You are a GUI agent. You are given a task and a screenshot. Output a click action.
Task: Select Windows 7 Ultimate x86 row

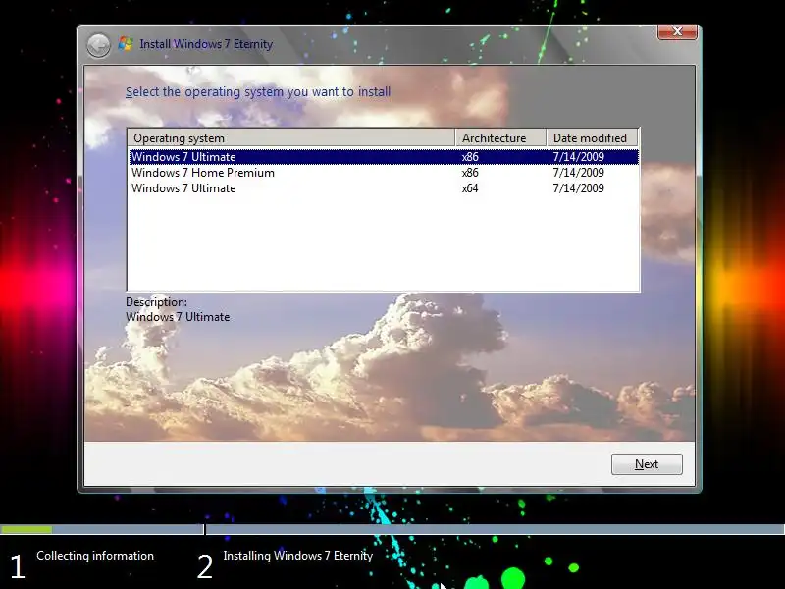[384, 157]
